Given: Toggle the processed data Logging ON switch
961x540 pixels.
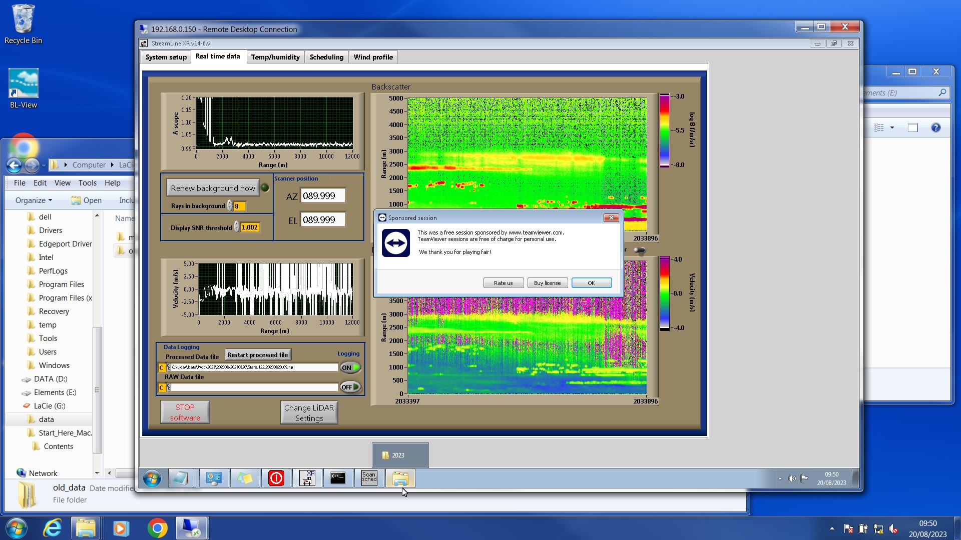Looking at the screenshot, I should tap(350, 367).
